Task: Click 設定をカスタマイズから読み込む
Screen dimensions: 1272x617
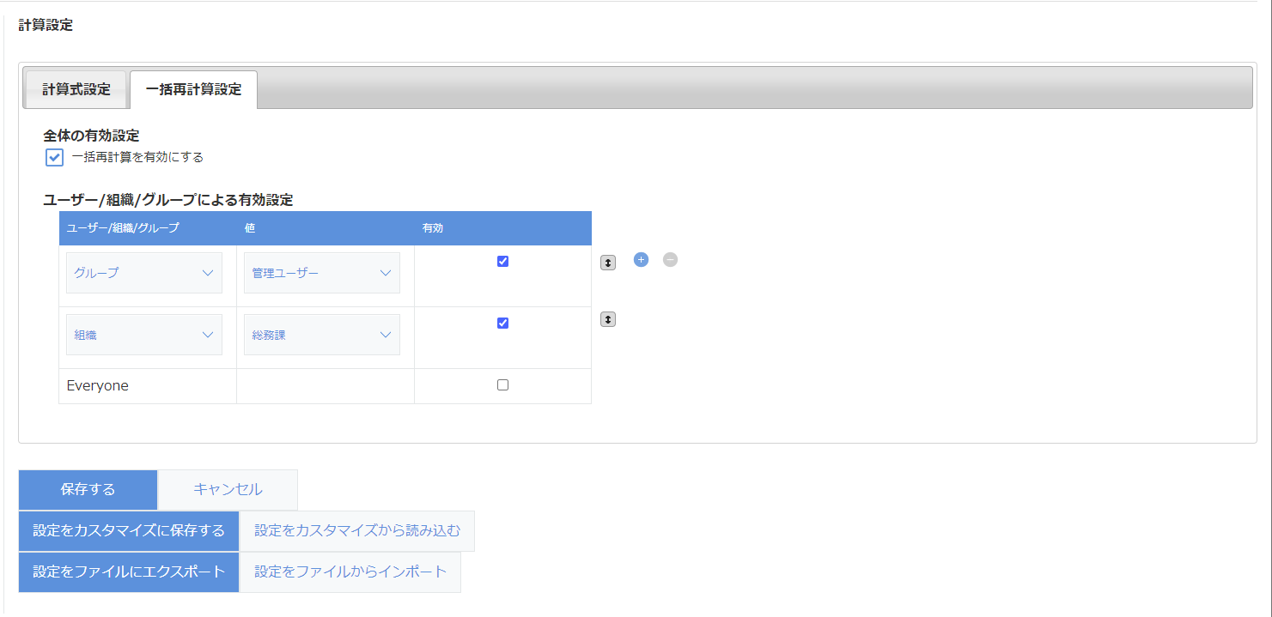Action: pyautogui.click(x=357, y=531)
